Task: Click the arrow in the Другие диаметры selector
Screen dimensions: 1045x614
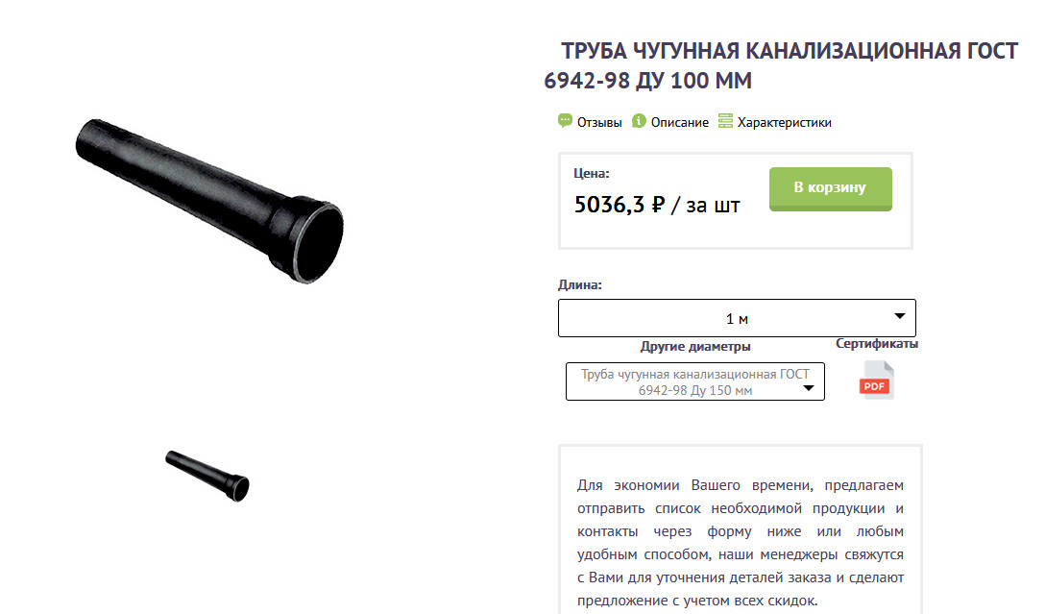Action: [809, 388]
